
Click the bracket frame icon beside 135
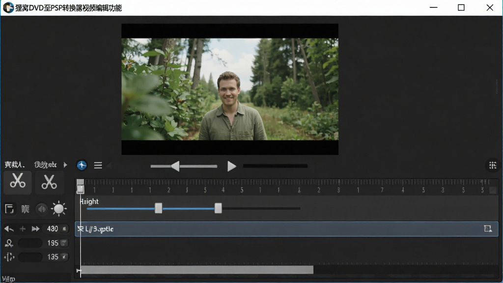[x=9, y=257]
